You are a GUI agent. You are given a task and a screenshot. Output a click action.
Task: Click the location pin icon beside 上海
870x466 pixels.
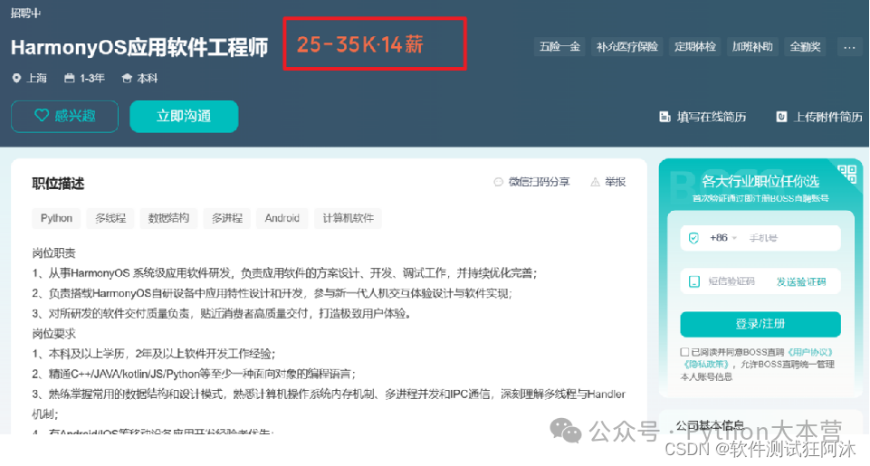click(x=16, y=78)
